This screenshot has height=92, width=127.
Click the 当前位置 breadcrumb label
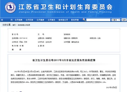7,25
